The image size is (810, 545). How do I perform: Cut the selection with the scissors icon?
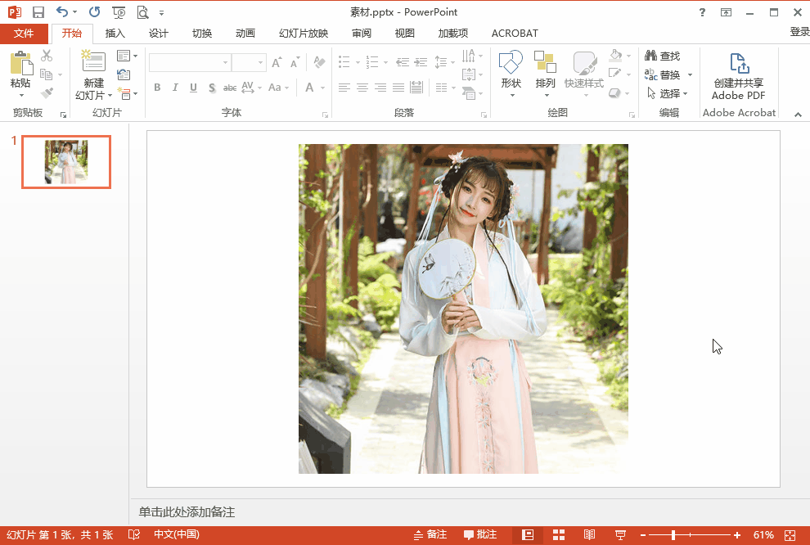pyautogui.click(x=47, y=56)
